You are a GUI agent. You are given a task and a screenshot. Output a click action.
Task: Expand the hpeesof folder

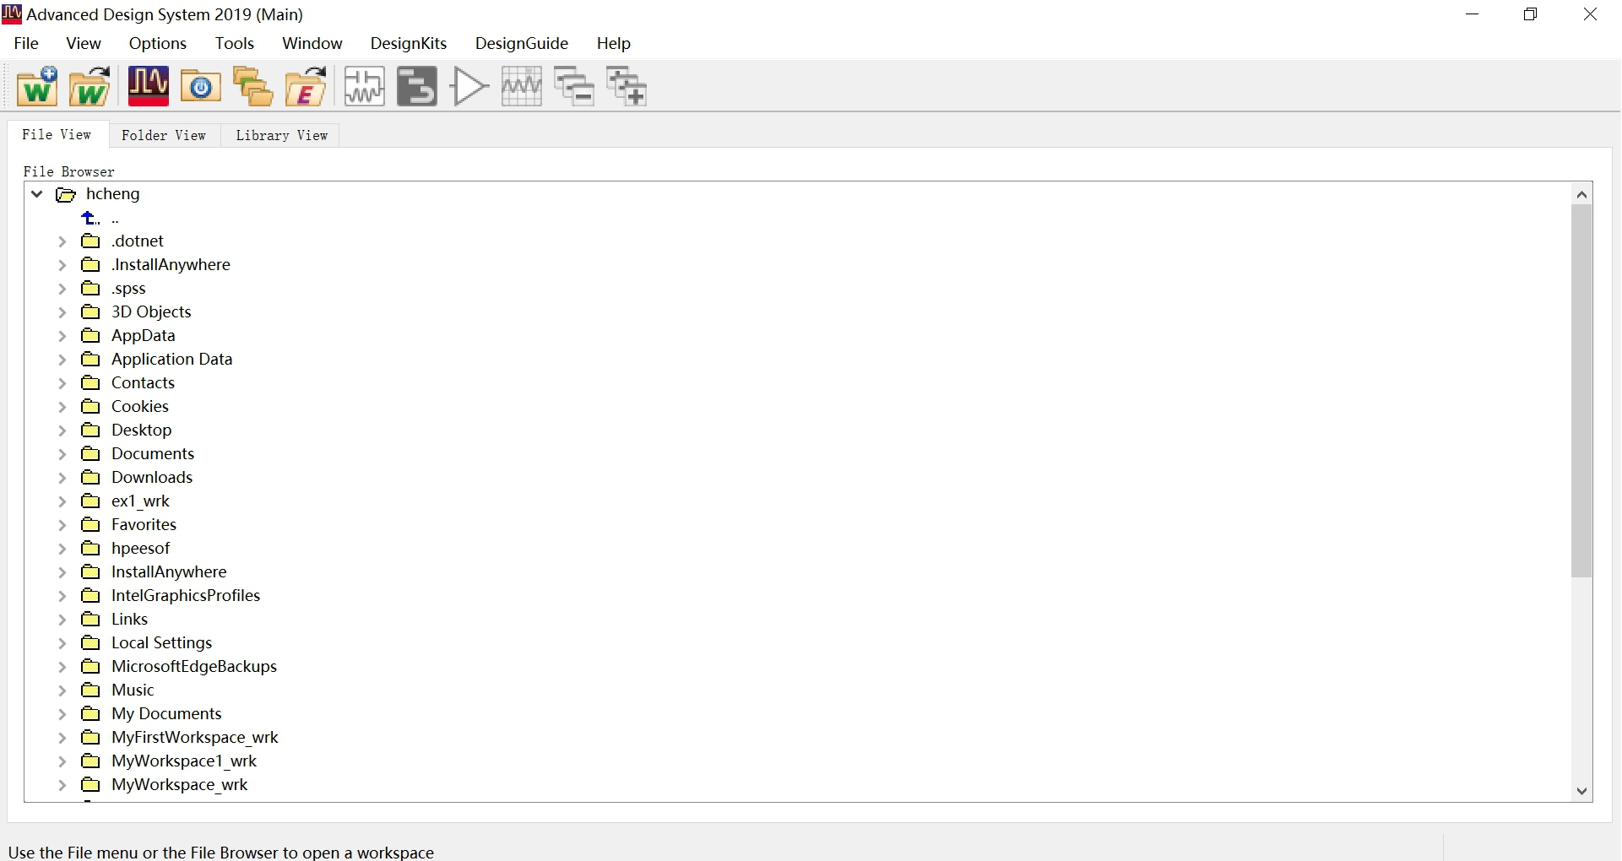click(x=62, y=549)
